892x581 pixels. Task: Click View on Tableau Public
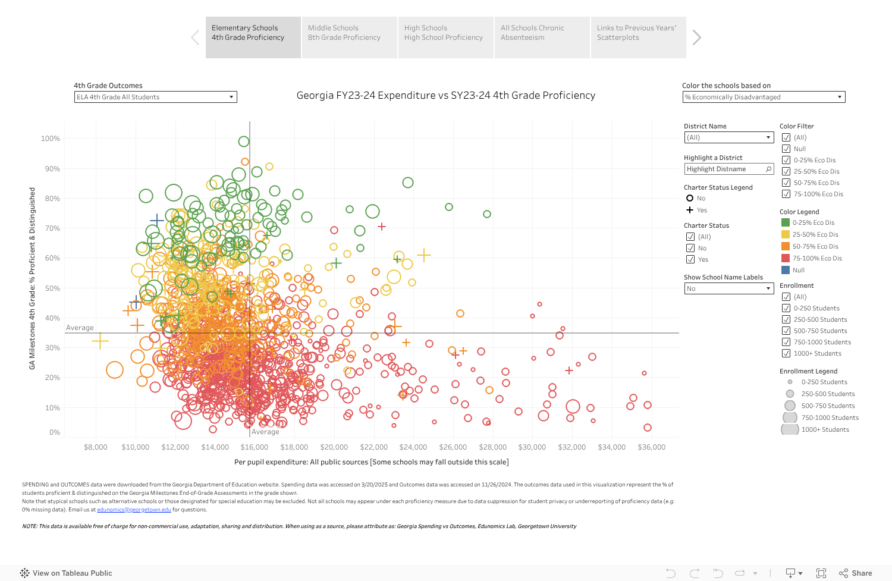coord(66,573)
